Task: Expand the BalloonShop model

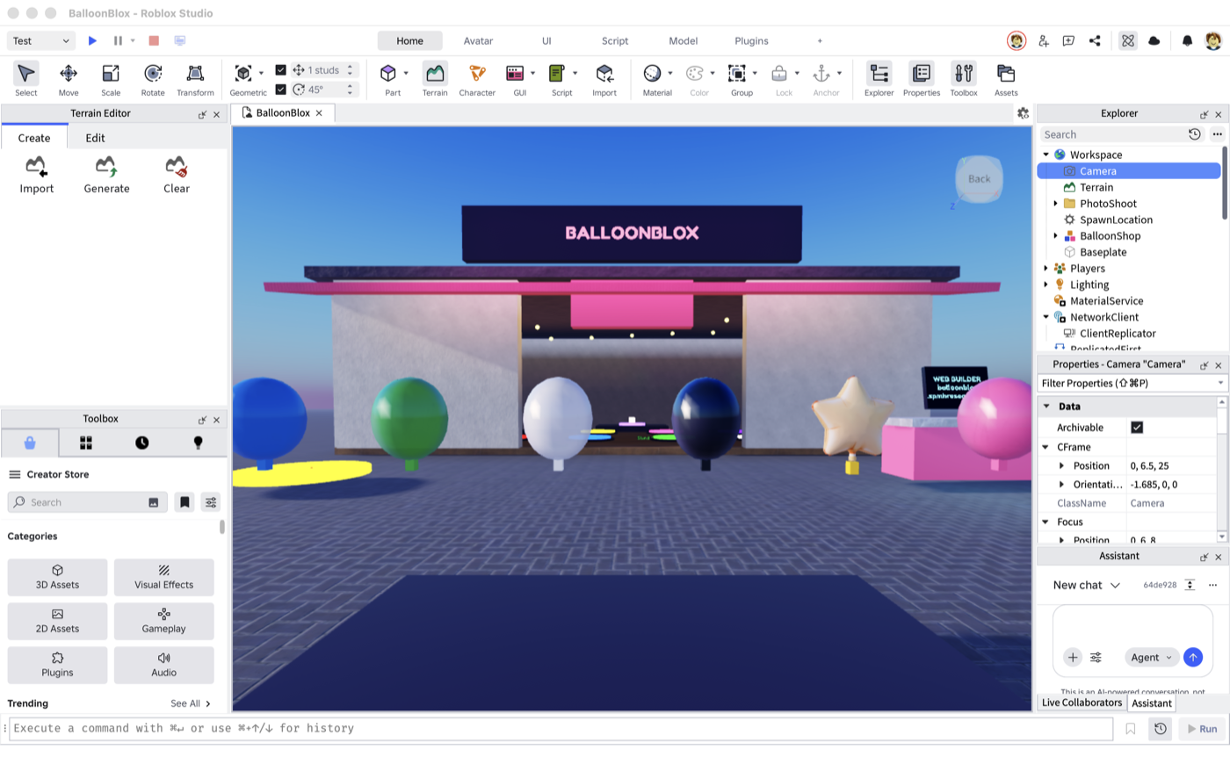Action: (1056, 236)
